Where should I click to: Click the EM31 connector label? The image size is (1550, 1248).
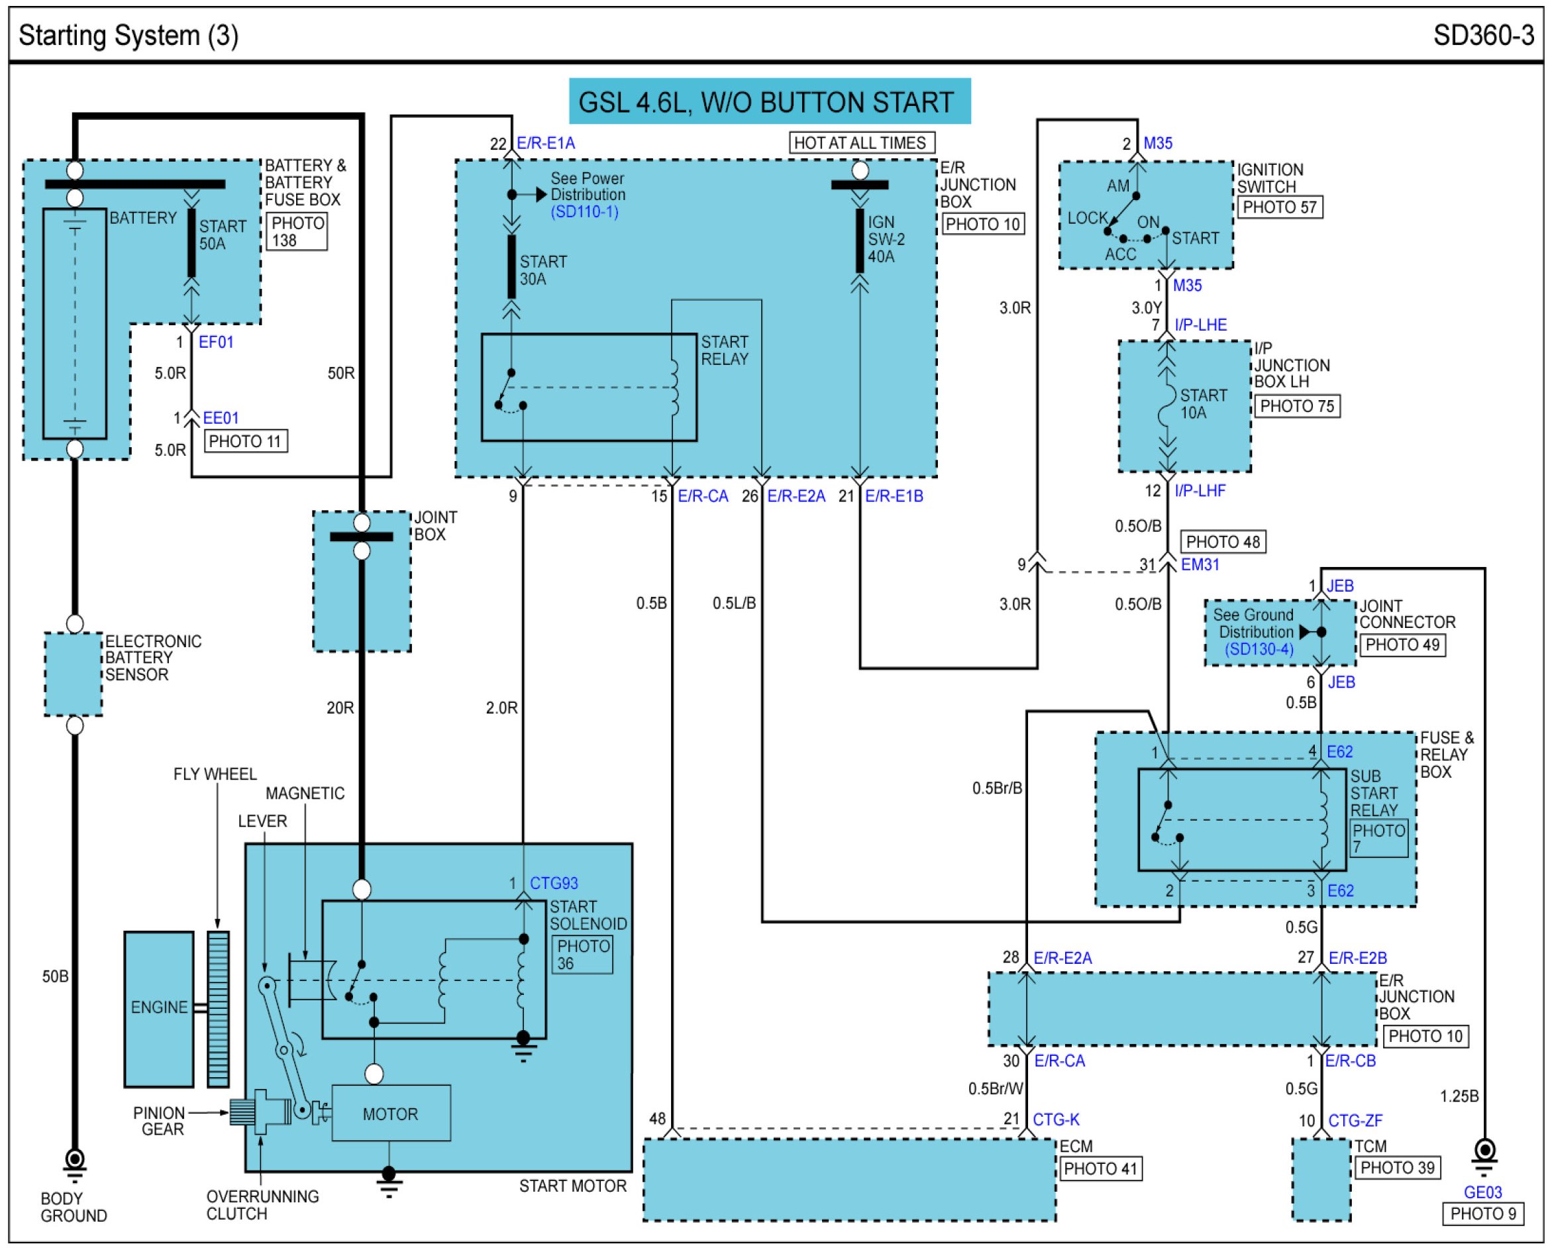(1200, 565)
